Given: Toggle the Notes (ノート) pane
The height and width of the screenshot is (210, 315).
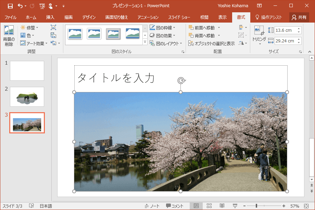Looking at the screenshot, I should coord(152,206).
